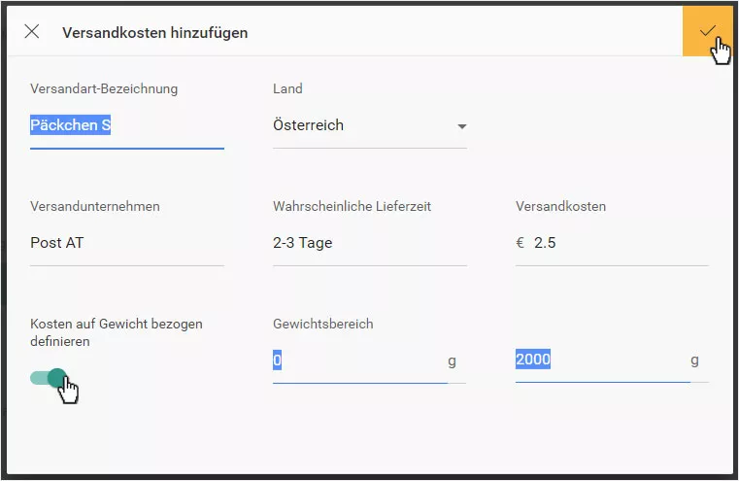Click the gram unit after 2000
Image resolution: width=739 pixels, height=481 pixels.
[694, 361]
